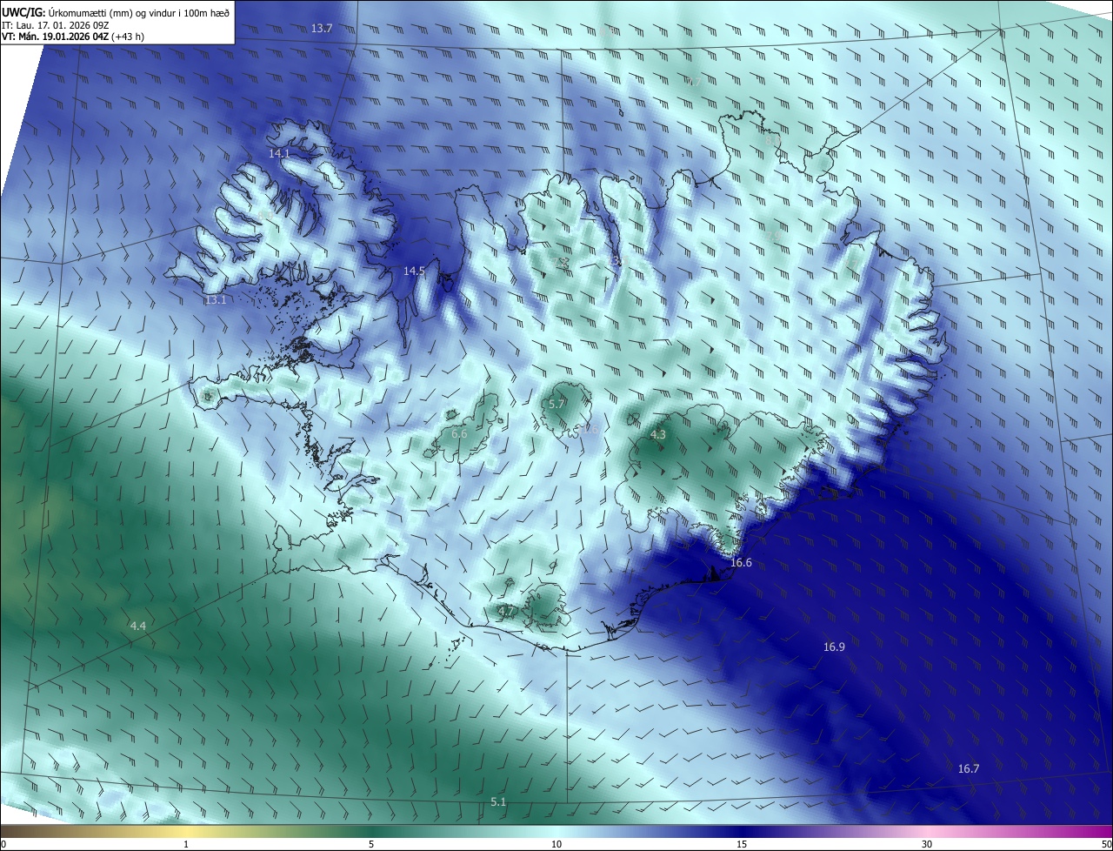Click the value label 16.9 over the ocean
This screenshot has width=1113, height=851.
click(x=834, y=647)
